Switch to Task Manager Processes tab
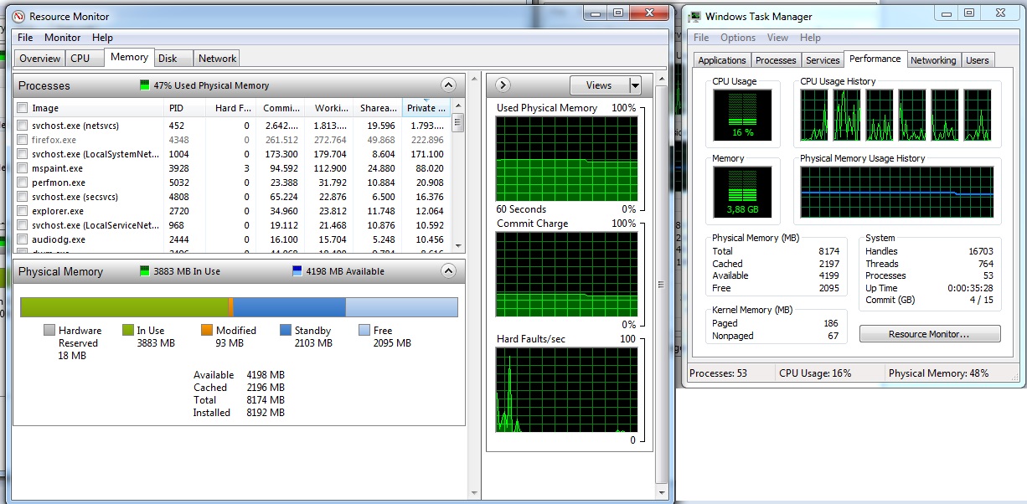The image size is (1027, 504). [776, 60]
